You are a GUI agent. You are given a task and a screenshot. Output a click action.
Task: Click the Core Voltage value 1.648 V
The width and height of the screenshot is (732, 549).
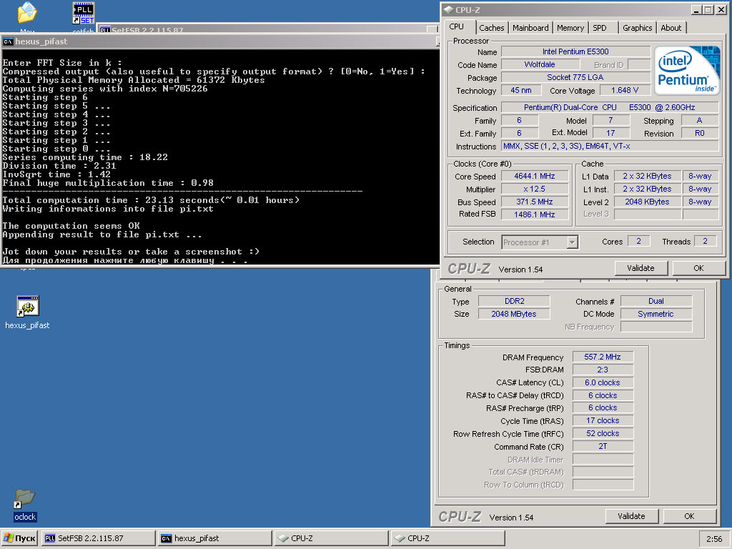coord(625,90)
